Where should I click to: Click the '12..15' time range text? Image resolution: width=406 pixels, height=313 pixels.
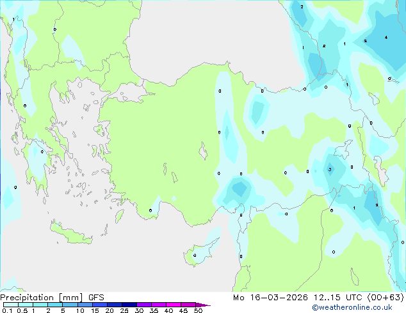pos(327,298)
